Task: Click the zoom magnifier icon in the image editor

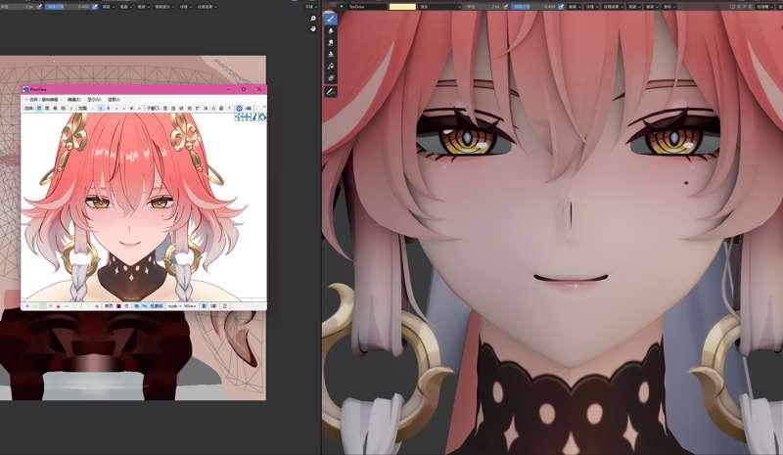Action: 312,19
